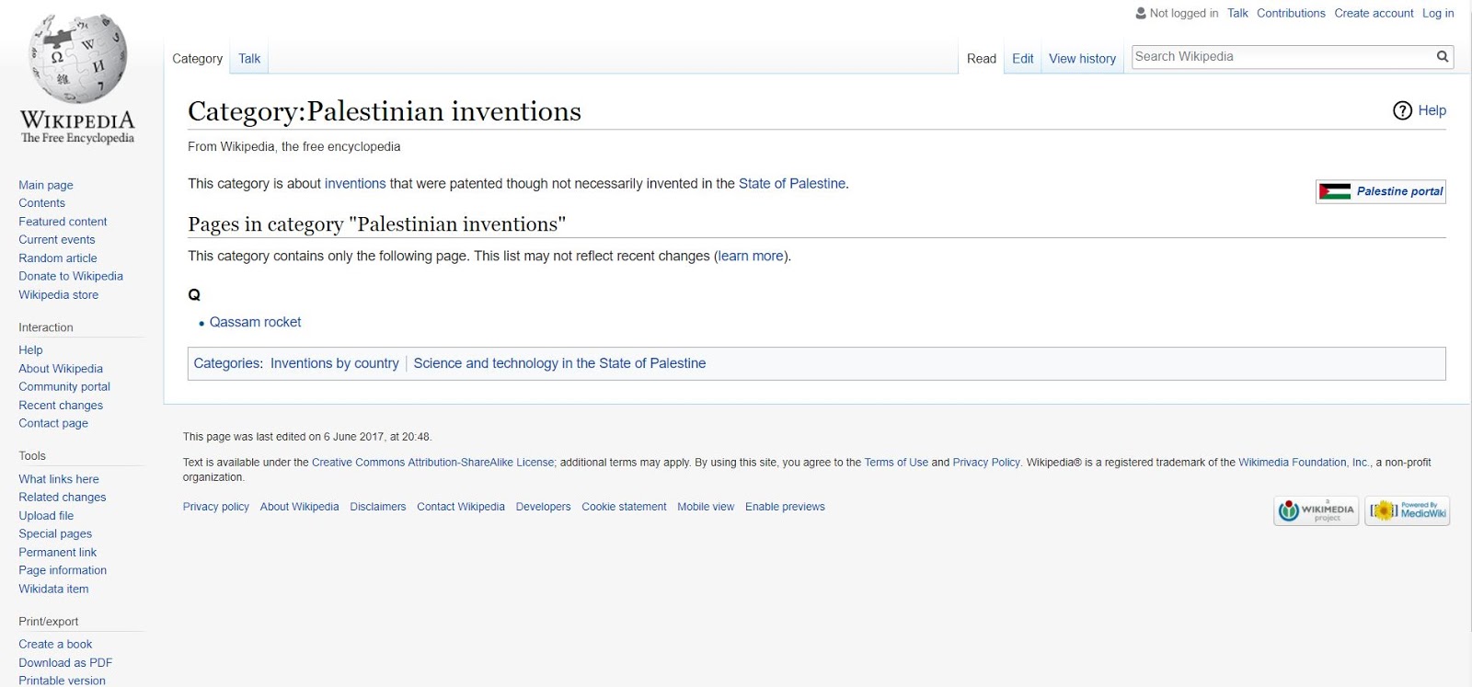Click the Powered by MediaWiki badge
This screenshot has height=687, width=1472.
click(x=1407, y=510)
